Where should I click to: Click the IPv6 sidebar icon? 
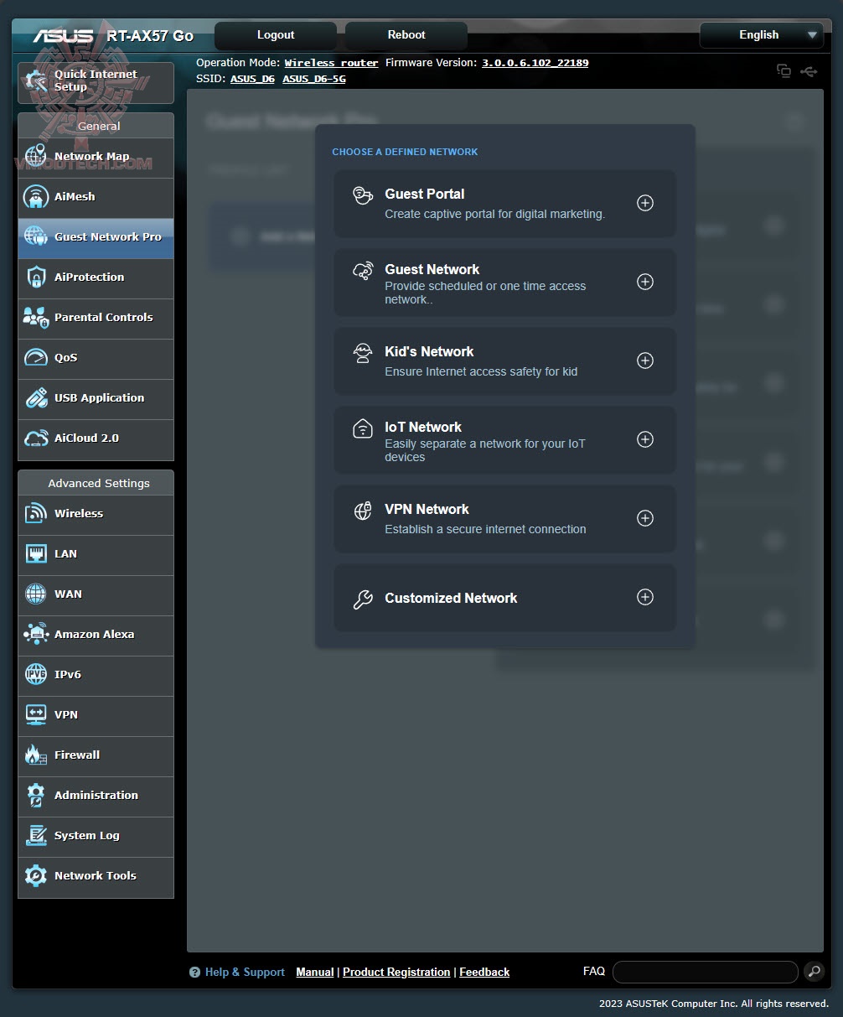pos(36,675)
